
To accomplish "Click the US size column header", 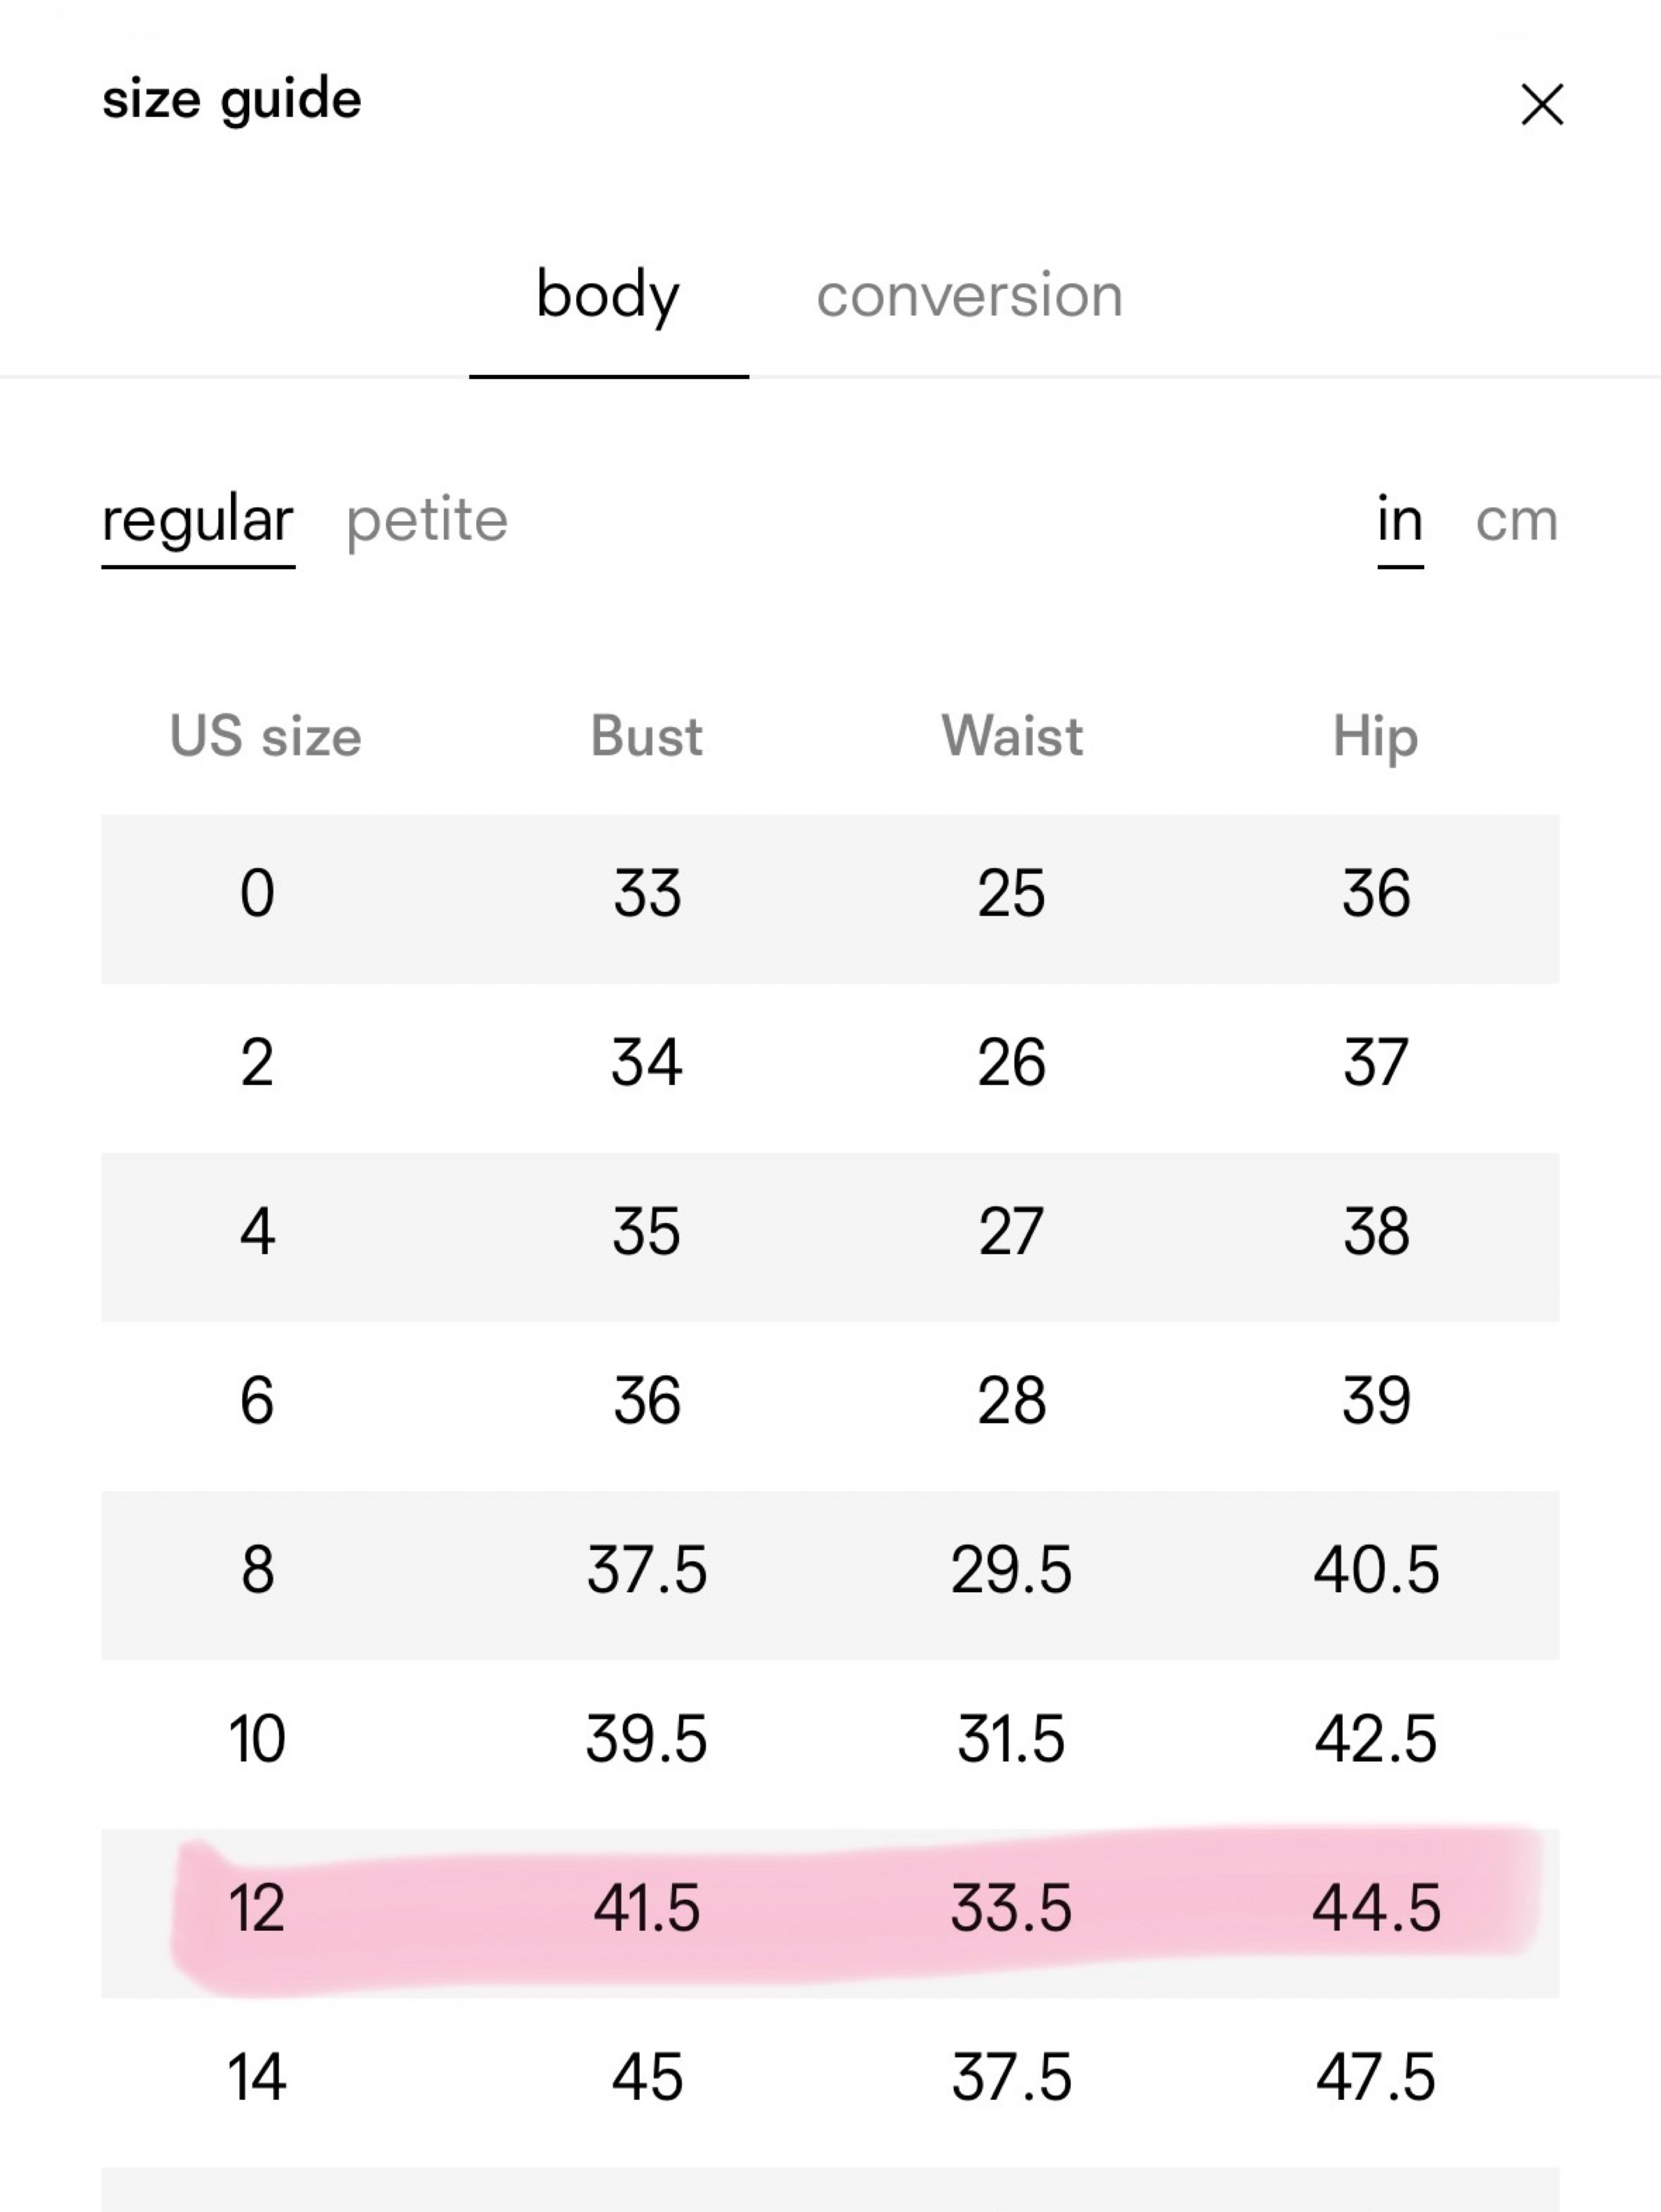I will (265, 736).
